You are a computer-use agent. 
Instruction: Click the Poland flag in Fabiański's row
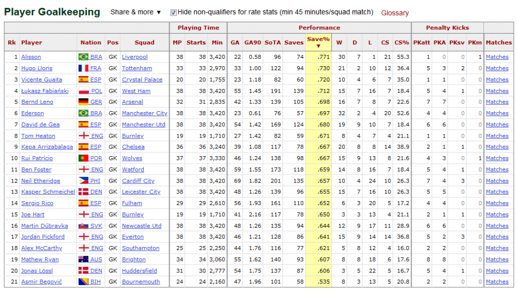pyautogui.click(x=83, y=90)
